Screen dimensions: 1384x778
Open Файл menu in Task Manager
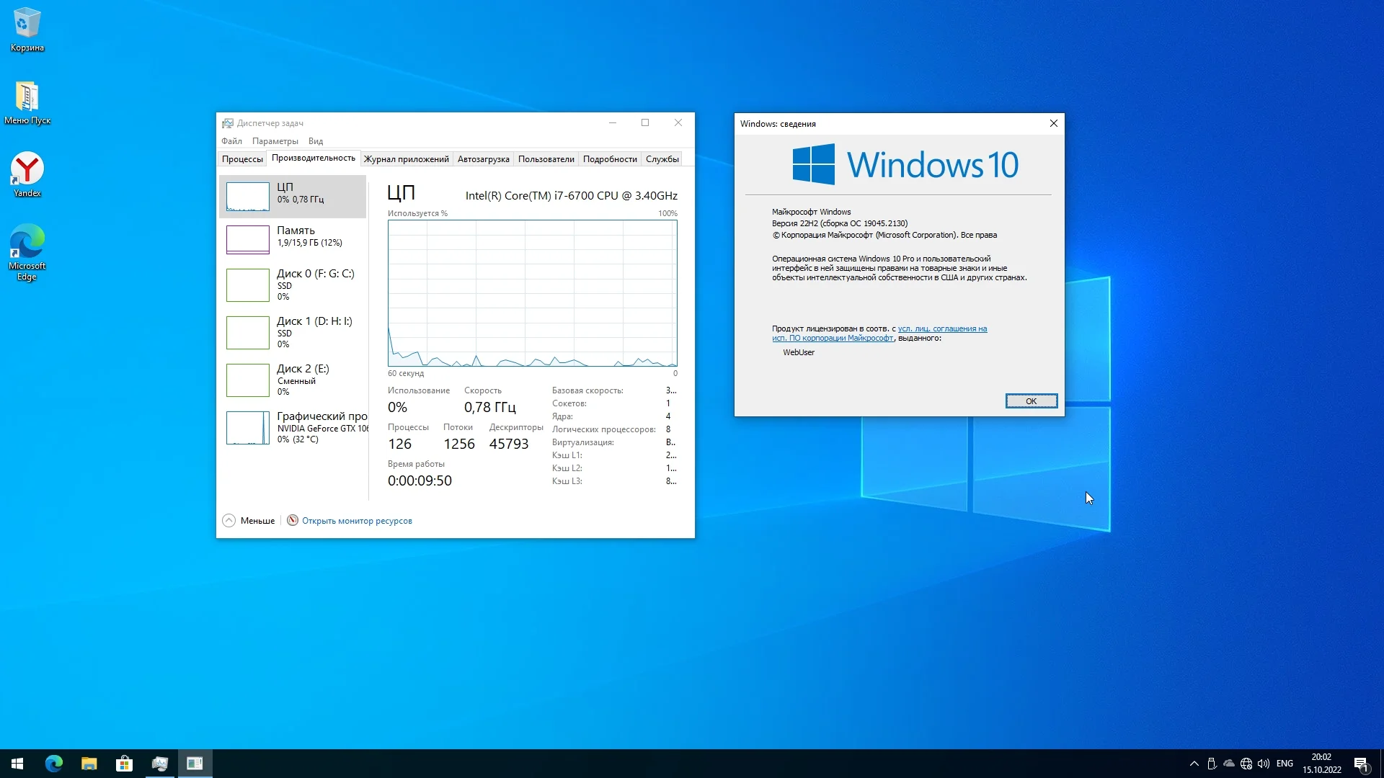pos(231,141)
